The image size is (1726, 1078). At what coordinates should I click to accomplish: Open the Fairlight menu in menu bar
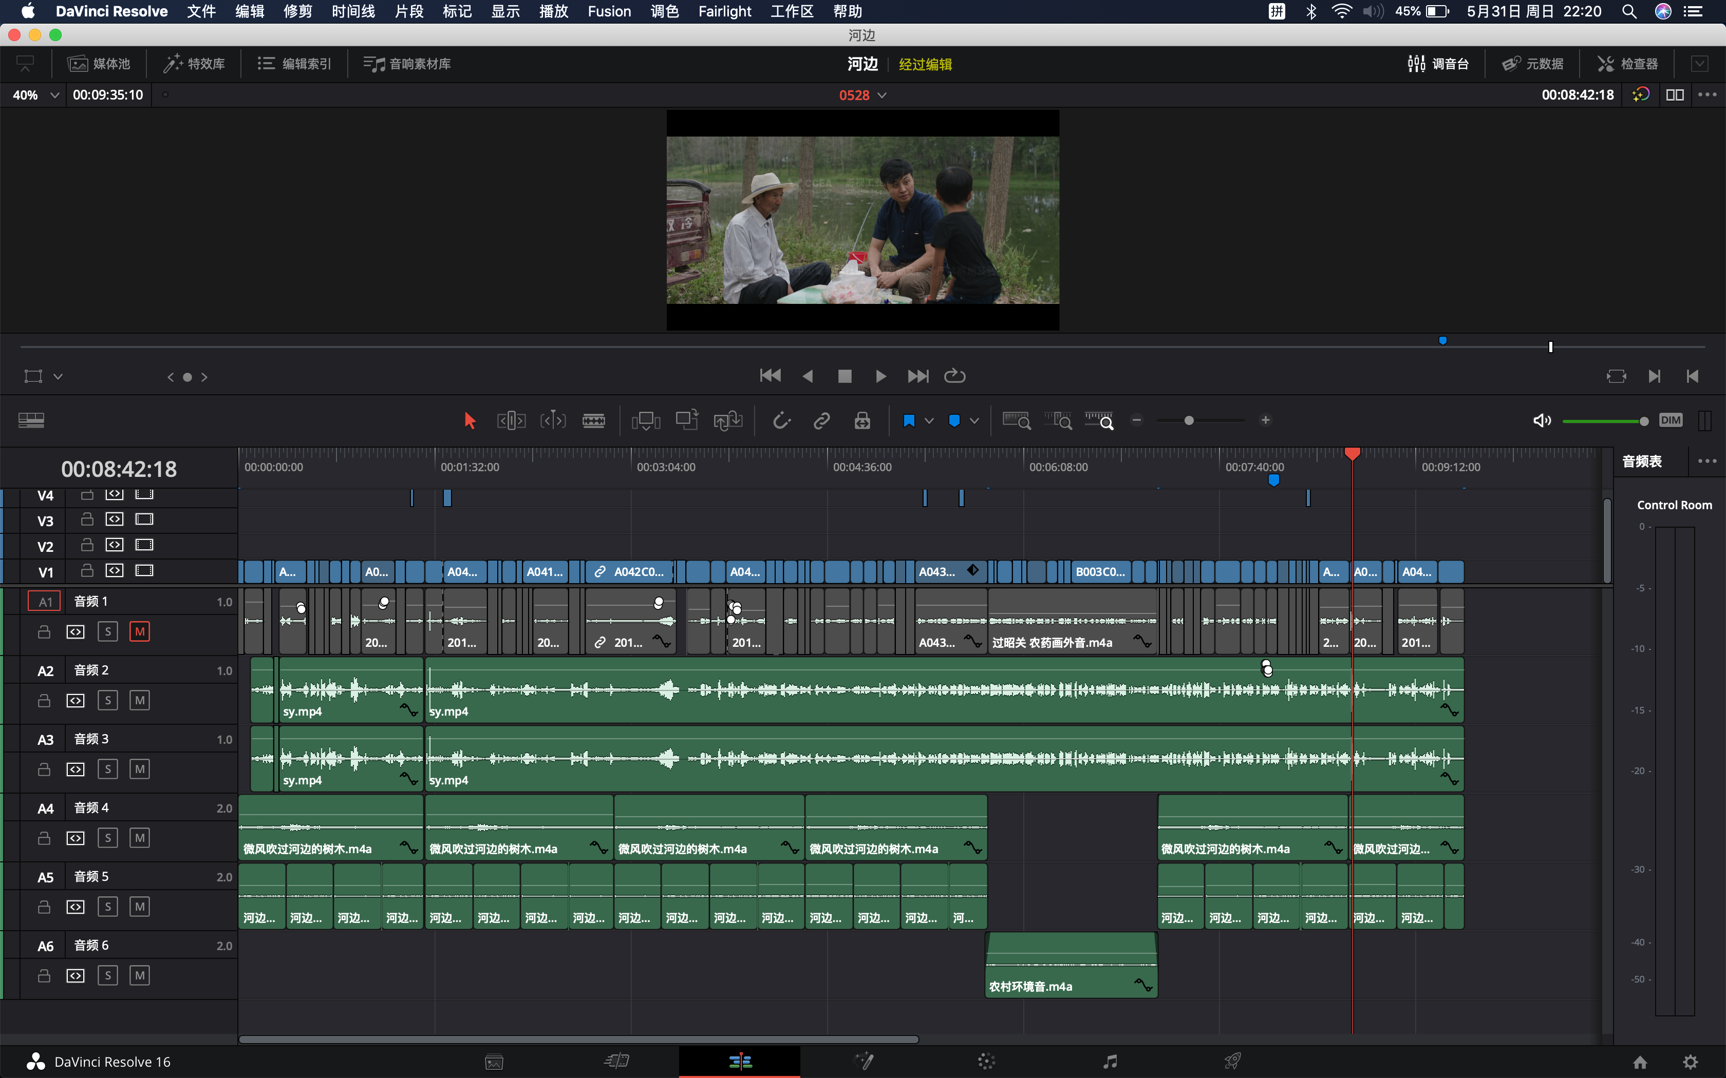724,11
